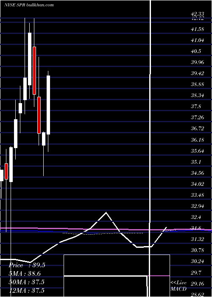The image size is (212, 297).
Task: Click the 29.7 price axis label
Action: [x=196, y=272]
